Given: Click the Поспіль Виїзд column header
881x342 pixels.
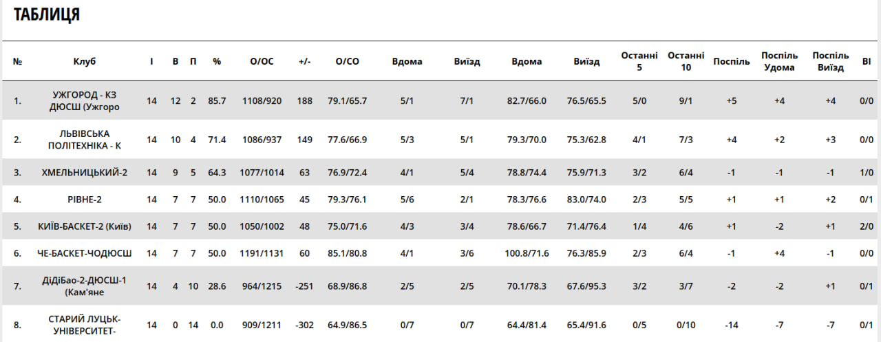Looking at the screenshot, I should (x=831, y=61).
